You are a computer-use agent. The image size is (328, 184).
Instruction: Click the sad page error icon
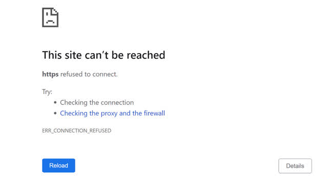[x=50, y=17]
